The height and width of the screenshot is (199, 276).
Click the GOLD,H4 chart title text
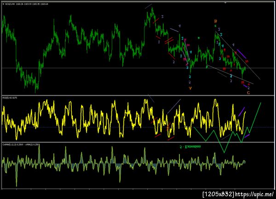point(26,4)
